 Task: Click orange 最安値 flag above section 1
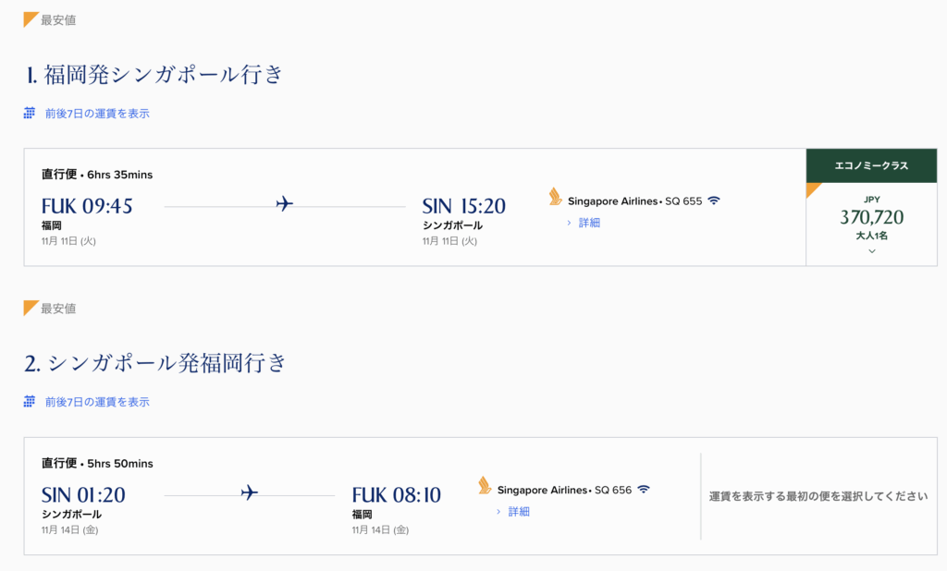pyautogui.click(x=31, y=19)
